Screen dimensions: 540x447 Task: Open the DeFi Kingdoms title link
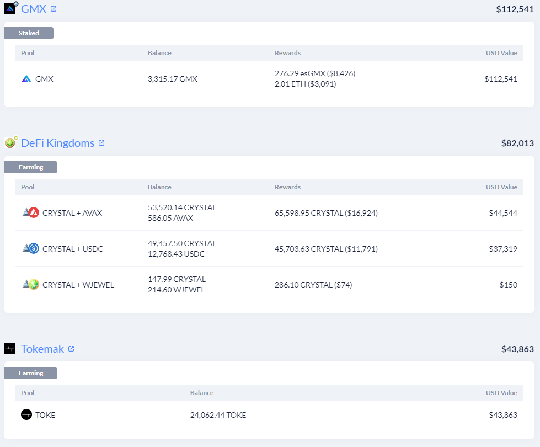pyautogui.click(x=57, y=143)
